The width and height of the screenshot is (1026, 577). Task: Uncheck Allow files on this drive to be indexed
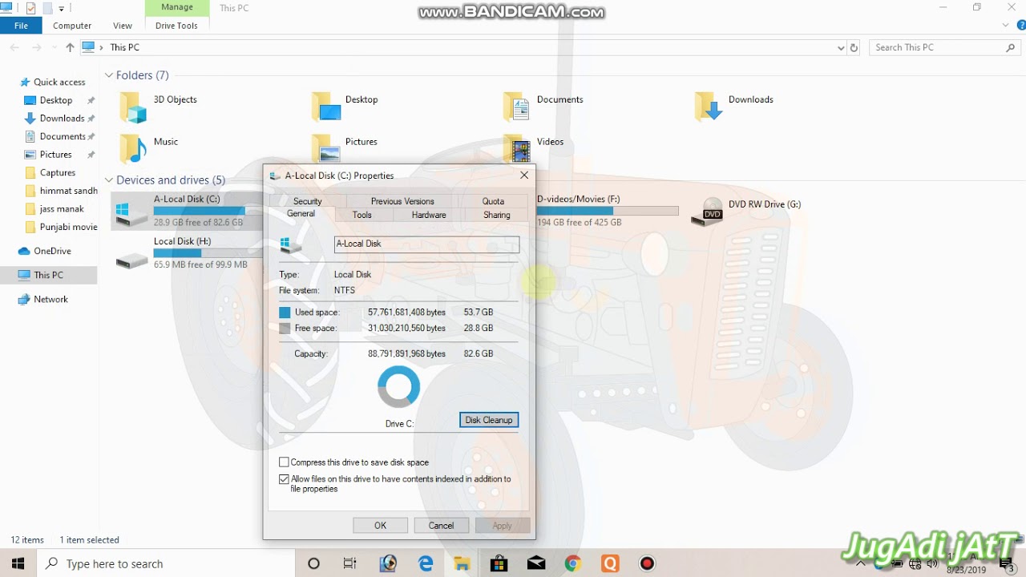[x=284, y=479]
